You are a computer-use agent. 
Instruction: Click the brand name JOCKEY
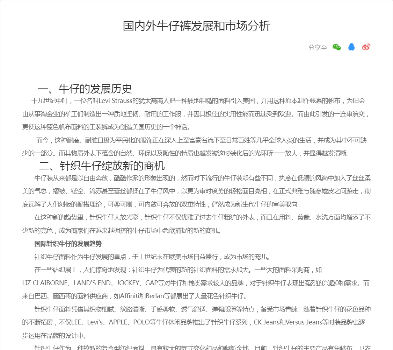128,283
